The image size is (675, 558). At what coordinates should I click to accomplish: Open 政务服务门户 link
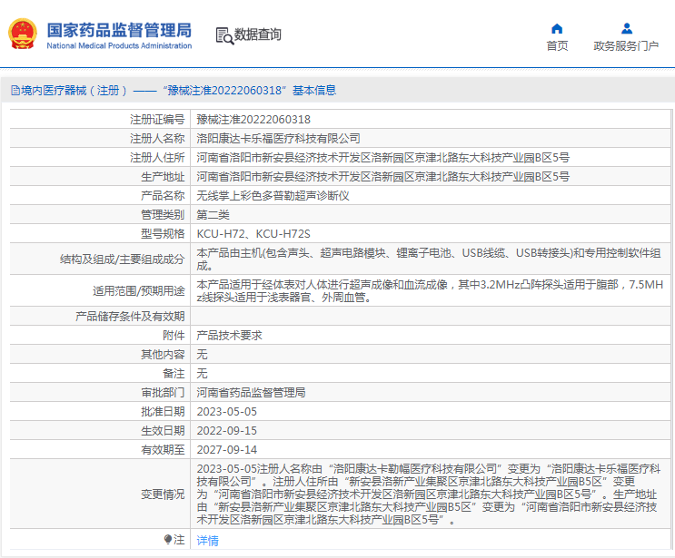[x=626, y=45]
